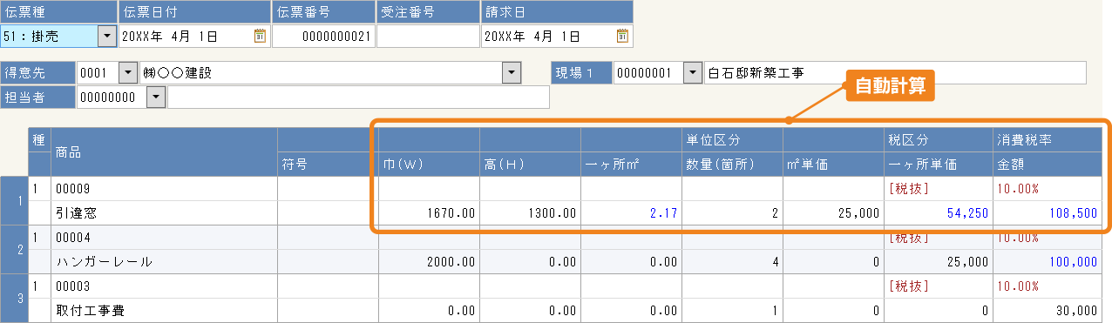The width and height of the screenshot is (1112, 323).
Task: Click 数量(箇所) column header
Action: click(732, 164)
